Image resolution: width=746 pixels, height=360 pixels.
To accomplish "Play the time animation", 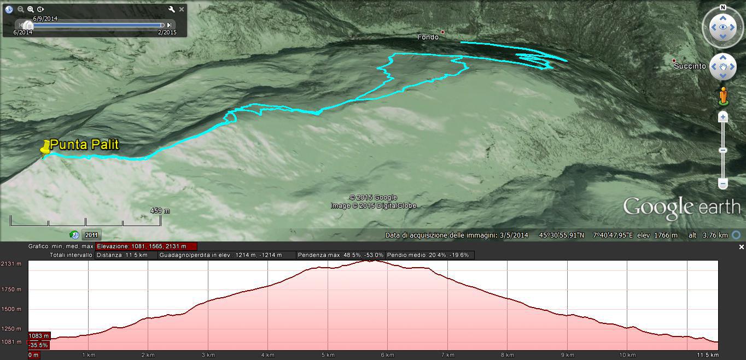I will point(40,9).
